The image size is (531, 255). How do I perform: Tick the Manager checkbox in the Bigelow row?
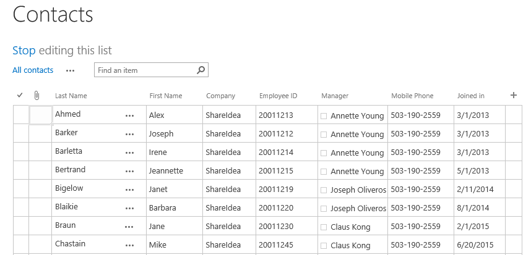(324, 190)
